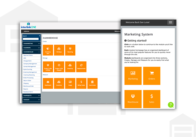This screenshot has width=196, height=137.
Task: Open the Inventory Item tile under Create
Action: 48,50
